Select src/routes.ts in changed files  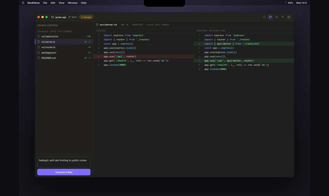(64, 47)
